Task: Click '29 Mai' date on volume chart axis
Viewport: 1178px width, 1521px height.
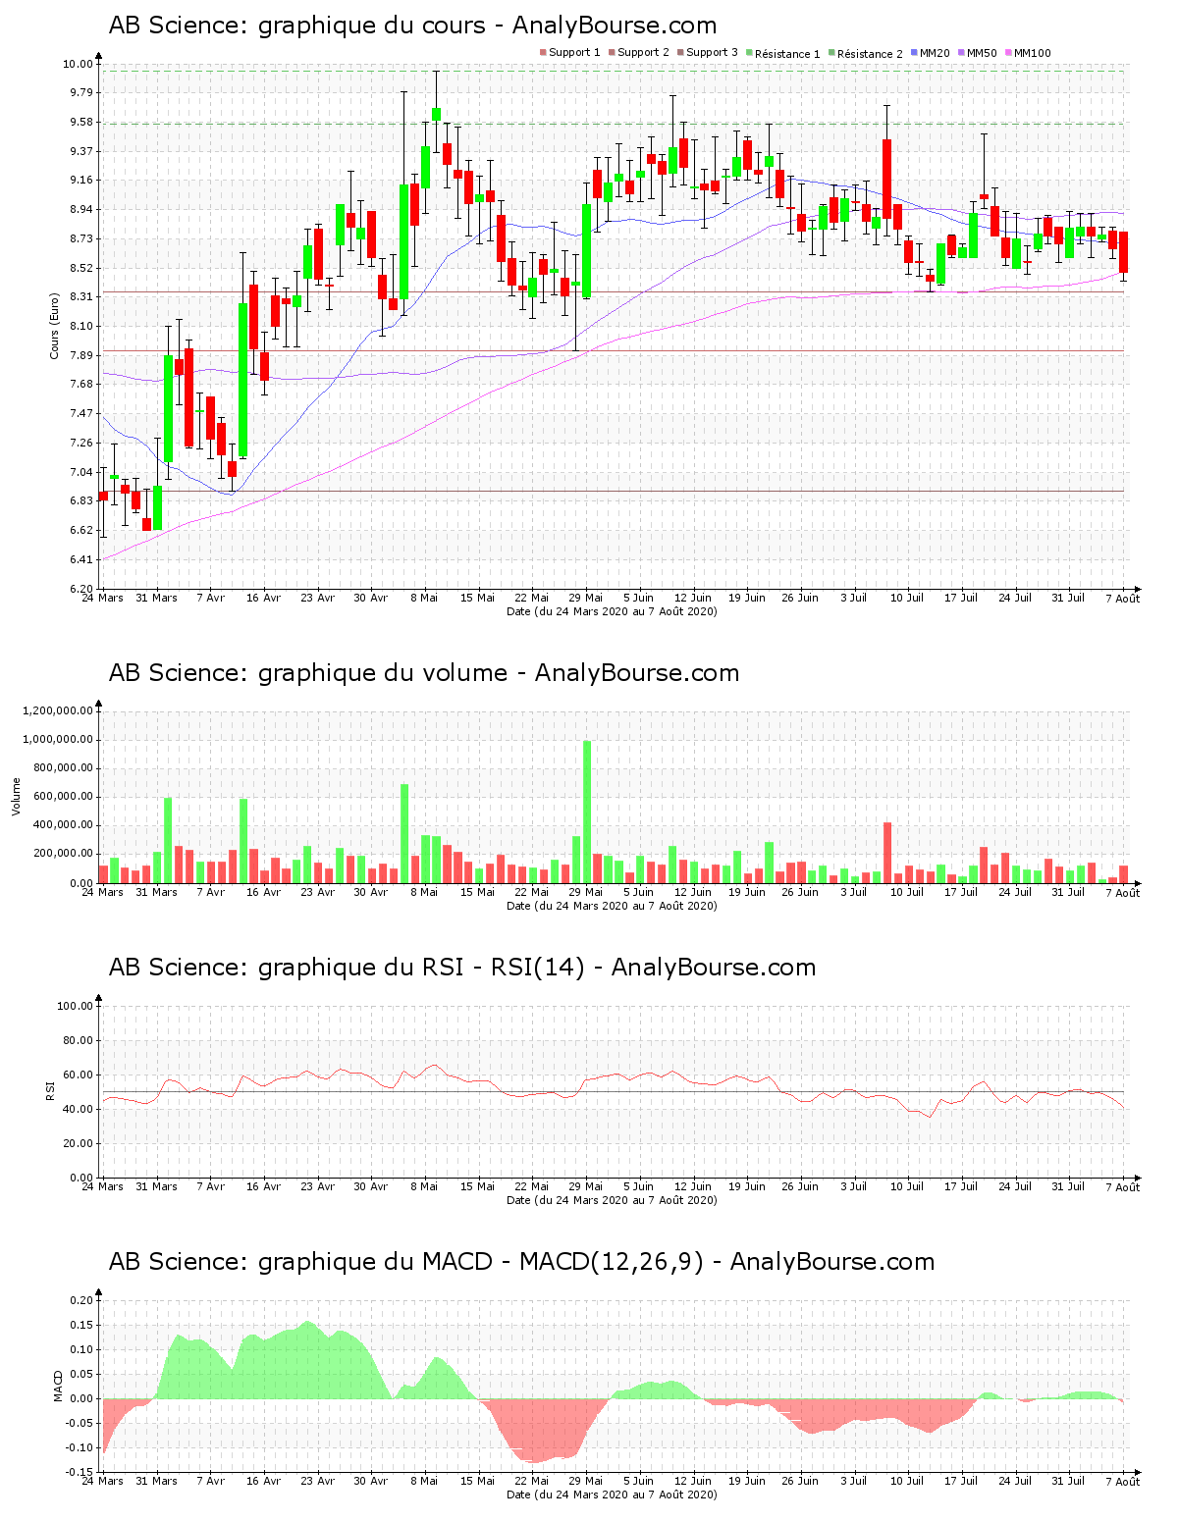Action: click(585, 892)
